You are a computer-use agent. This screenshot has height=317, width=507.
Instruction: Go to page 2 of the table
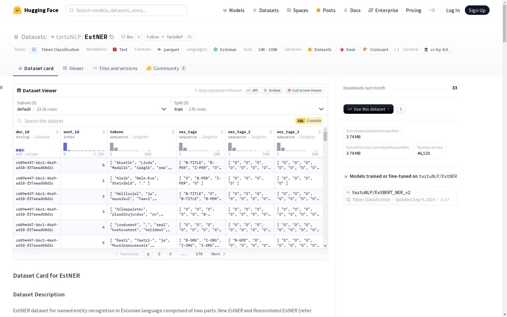(x=159, y=254)
